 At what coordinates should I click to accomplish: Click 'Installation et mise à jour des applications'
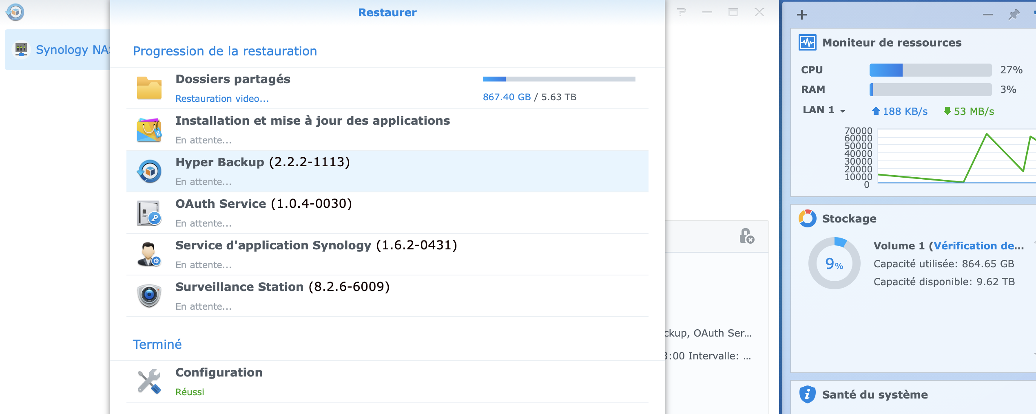tap(312, 121)
